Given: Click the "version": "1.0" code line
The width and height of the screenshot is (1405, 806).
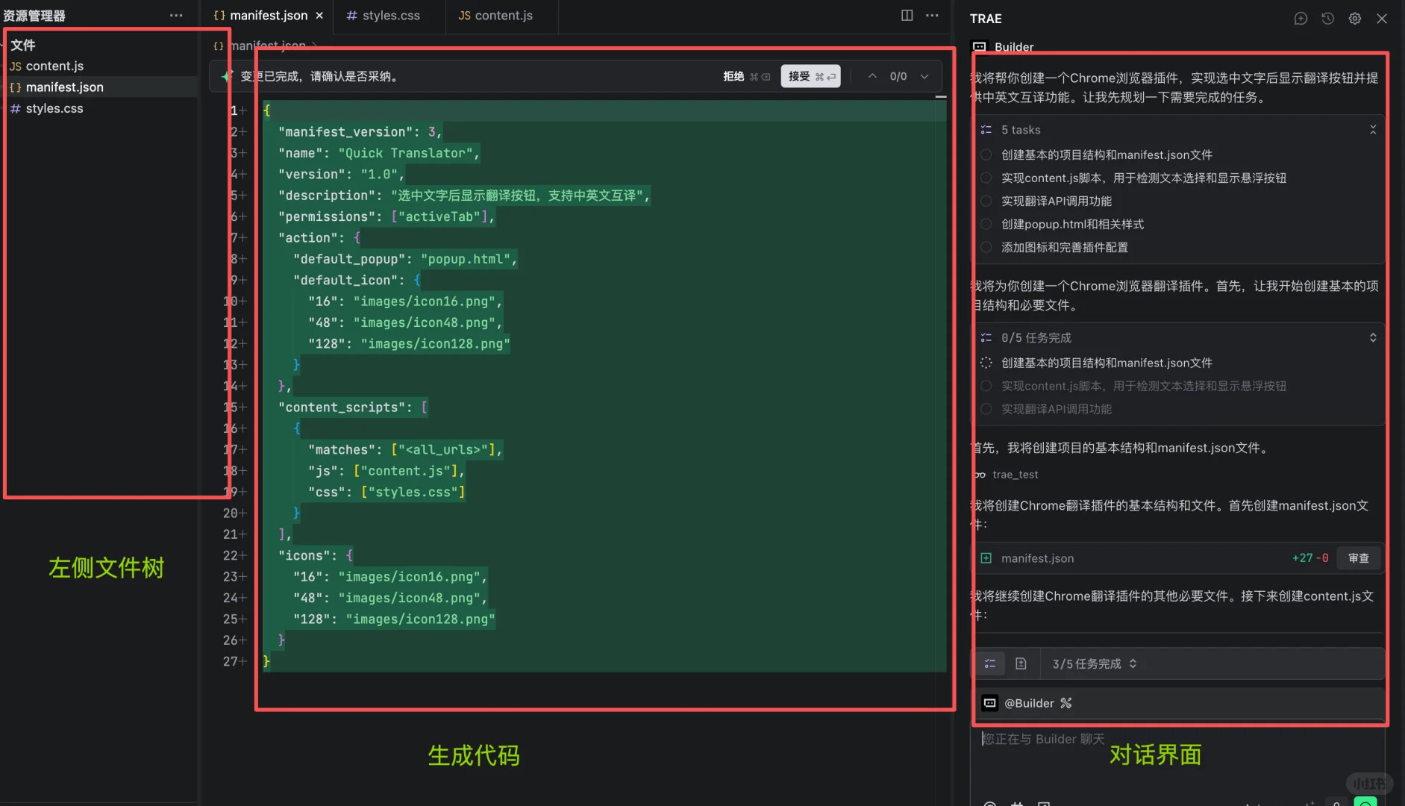Looking at the screenshot, I should (x=342, y=174).
